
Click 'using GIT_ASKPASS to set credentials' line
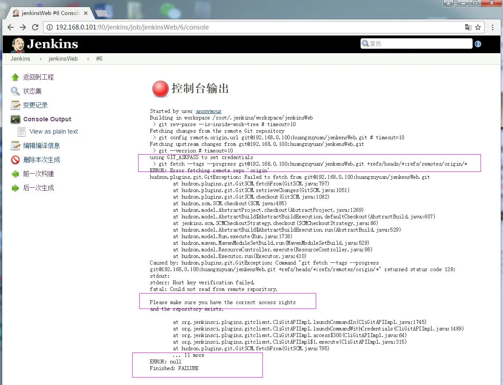coord(201,157)
